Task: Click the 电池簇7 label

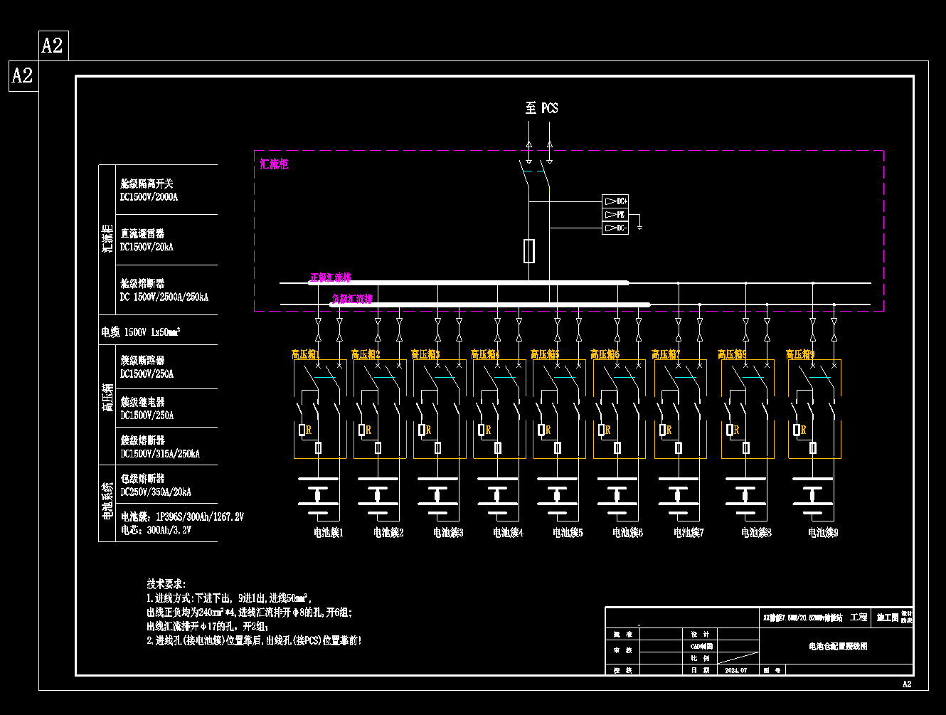Action: click(x=689, y=532)
